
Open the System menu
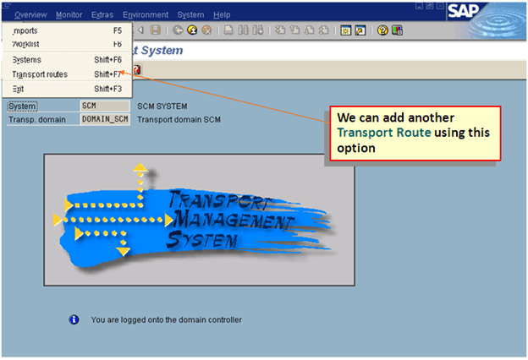click(x=190, y=15)
